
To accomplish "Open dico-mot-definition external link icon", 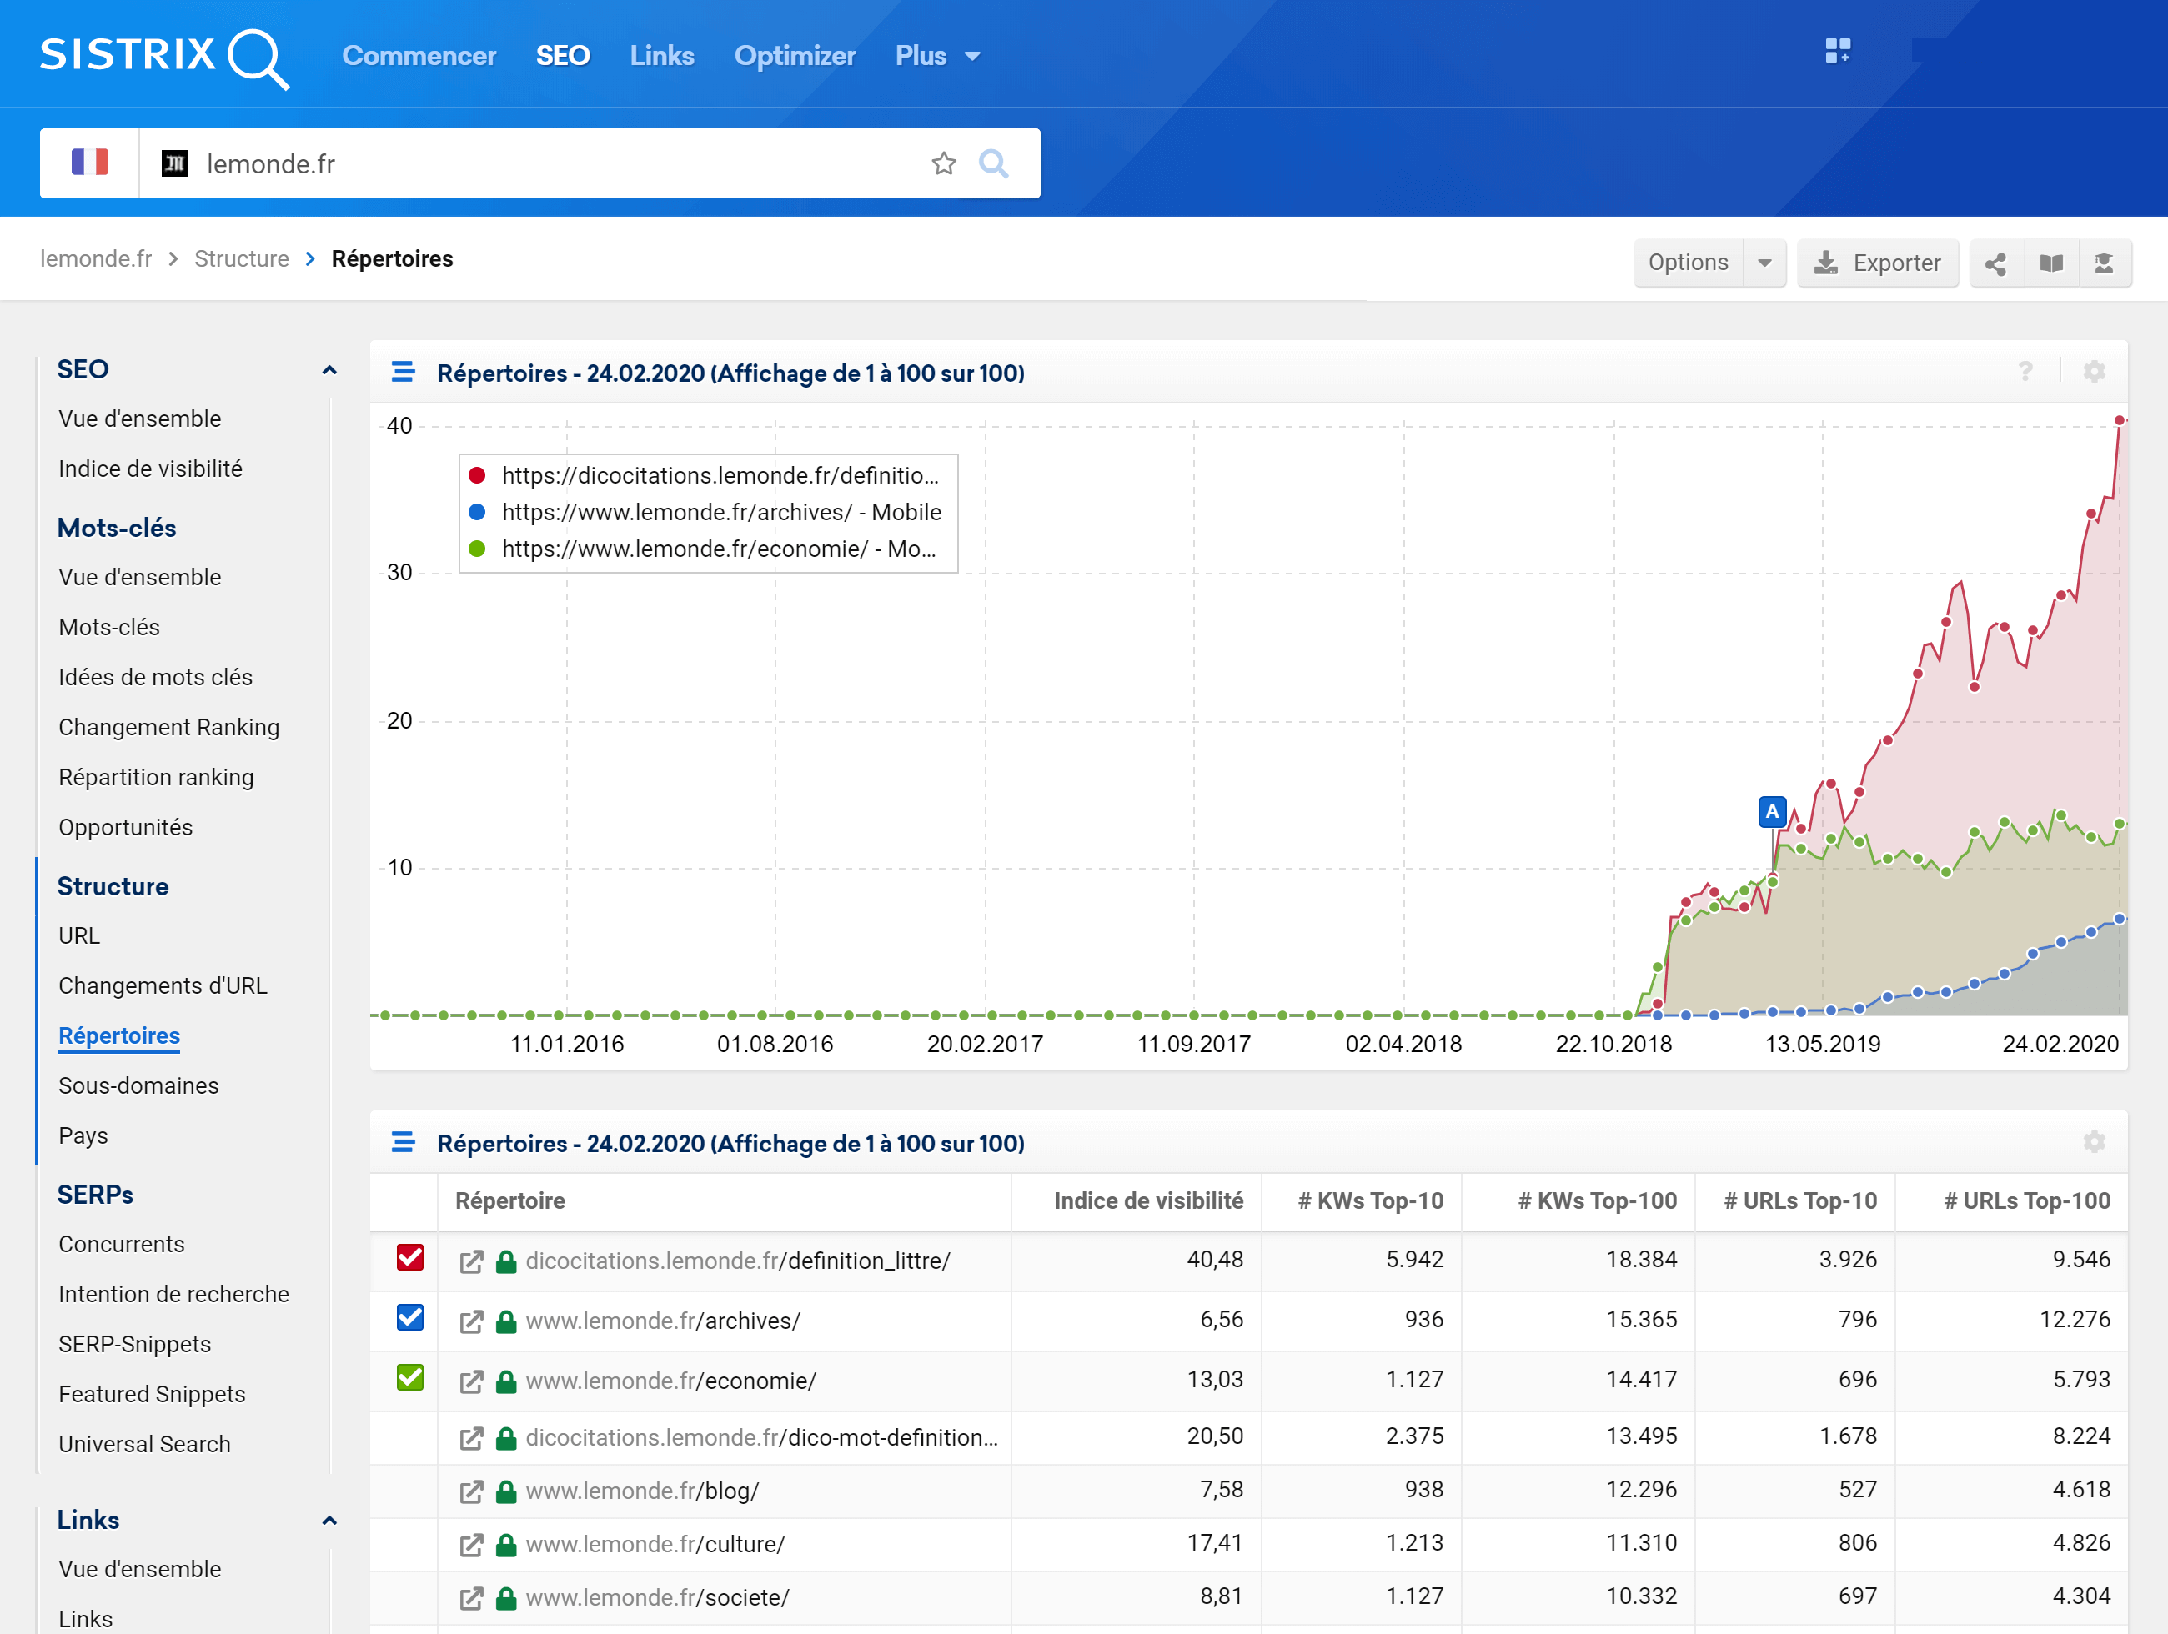I will pyautogui.click(x=471, y=1438).
